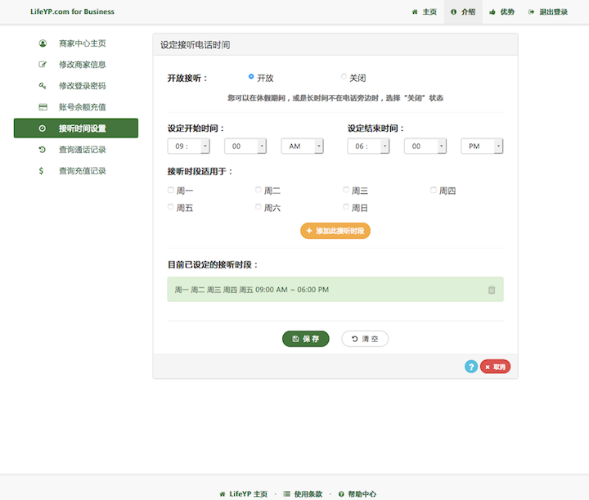Click the card icon beside 账号余额充值
589x500 pixels.
click(43, 107)
